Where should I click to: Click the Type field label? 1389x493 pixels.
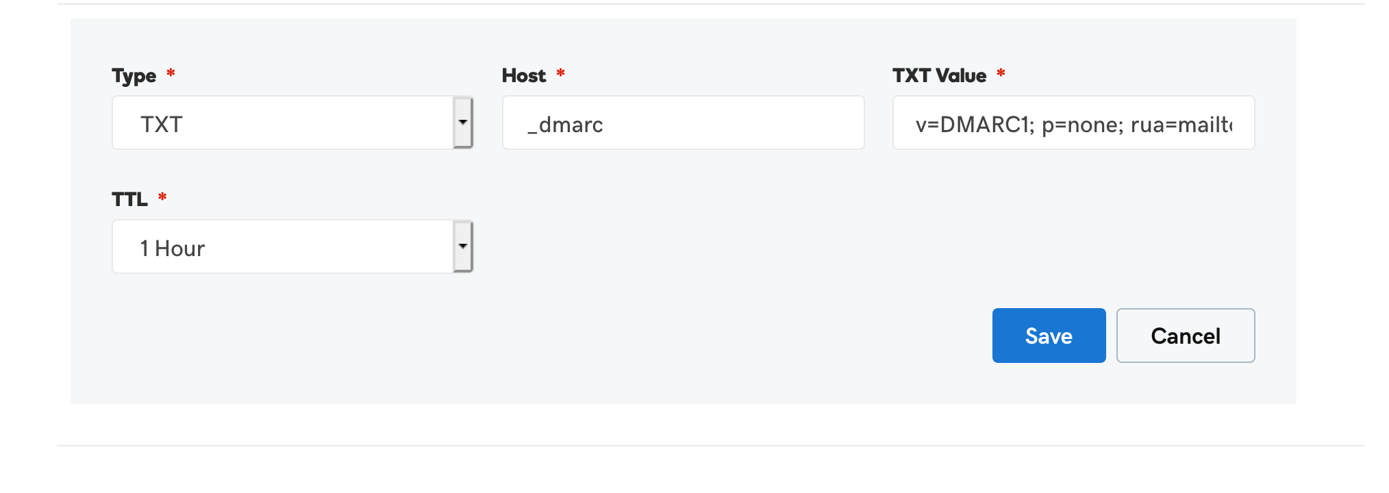pyautogui.click(x=134, y=76)
